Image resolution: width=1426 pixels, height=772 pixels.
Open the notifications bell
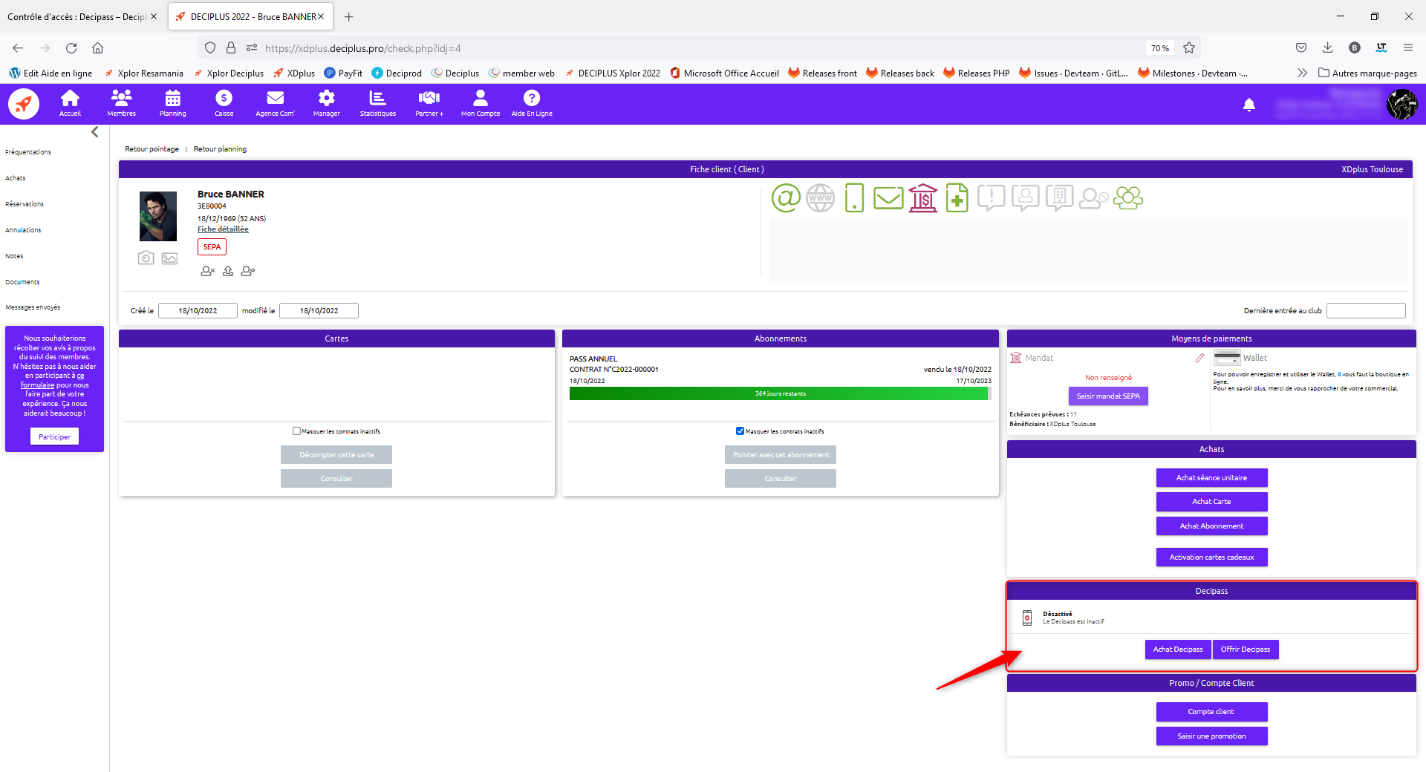pyautogui.click(x=1249, y=105)
